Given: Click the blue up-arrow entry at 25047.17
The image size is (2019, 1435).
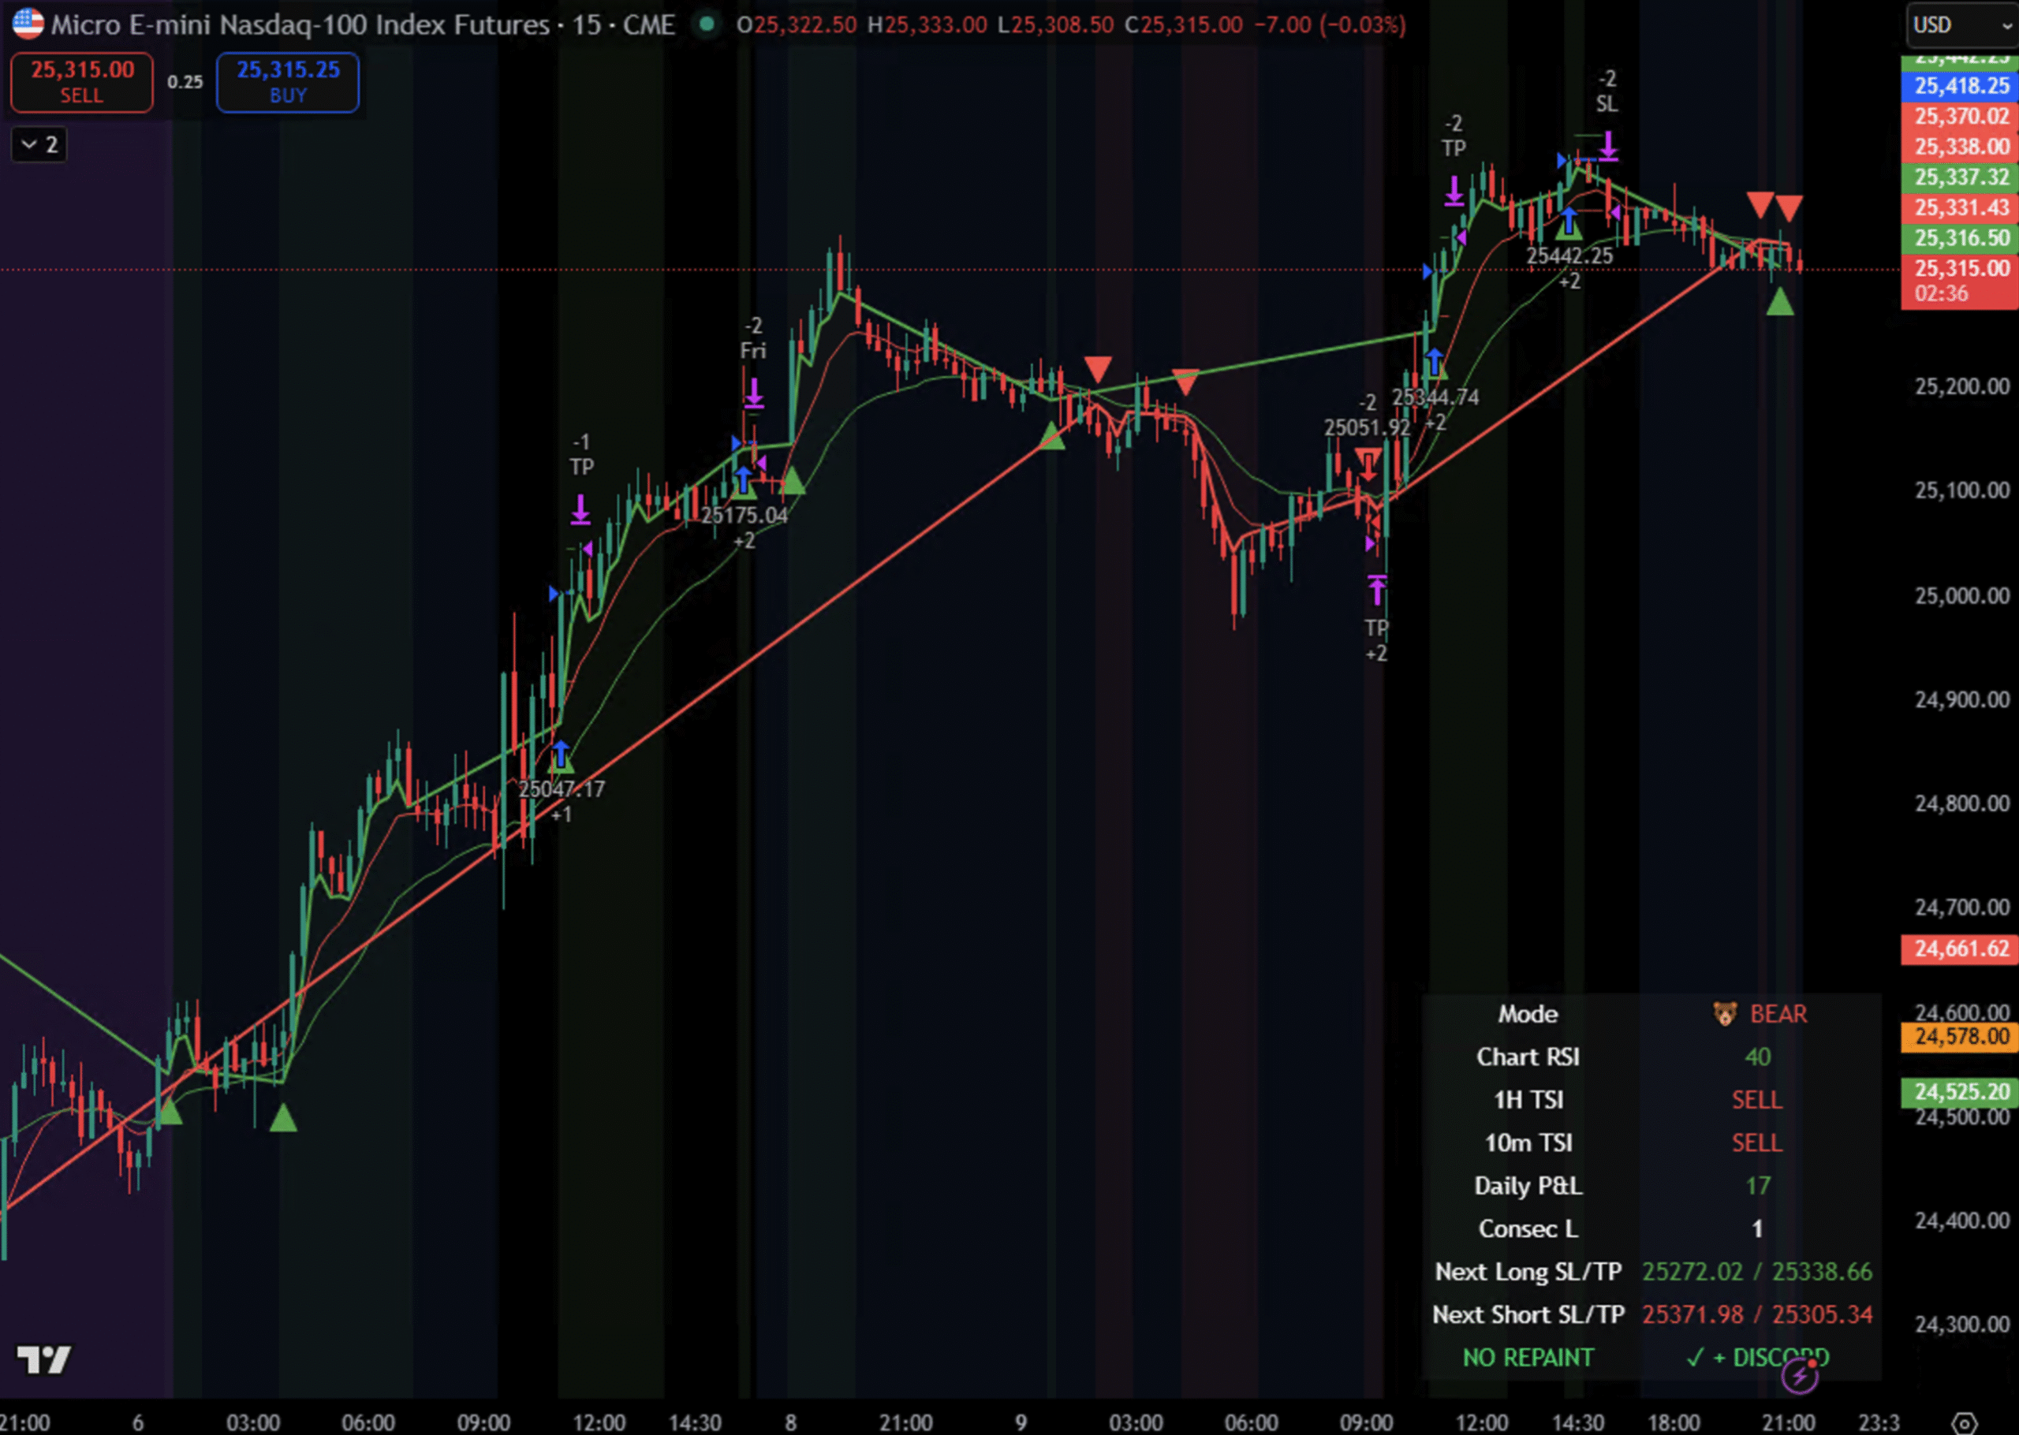Looking at the screenshot, I should tap(561, 754).
